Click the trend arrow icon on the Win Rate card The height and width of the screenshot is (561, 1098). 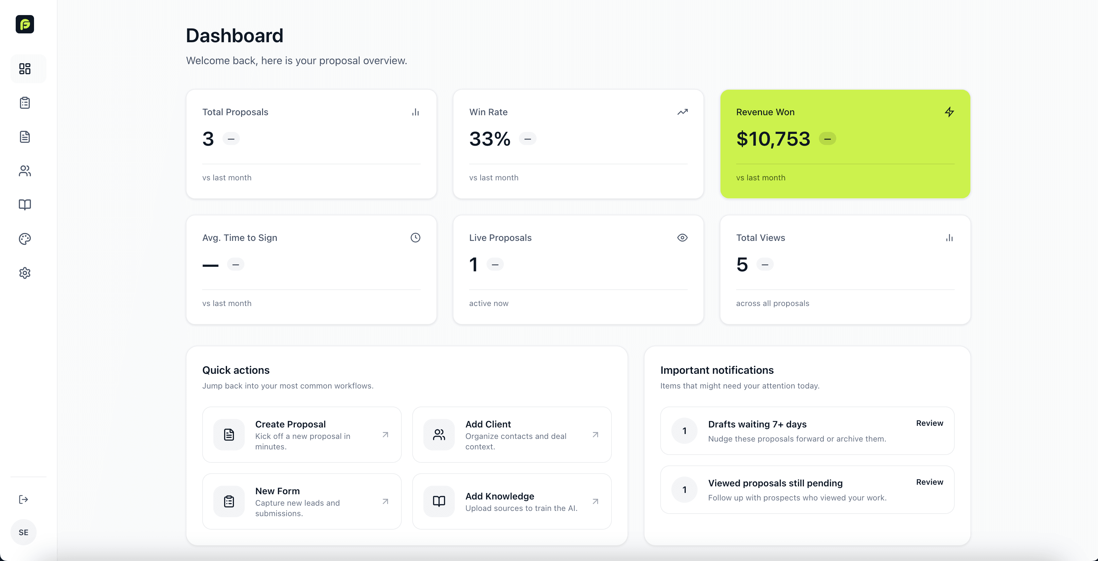(x=682, y=112)
